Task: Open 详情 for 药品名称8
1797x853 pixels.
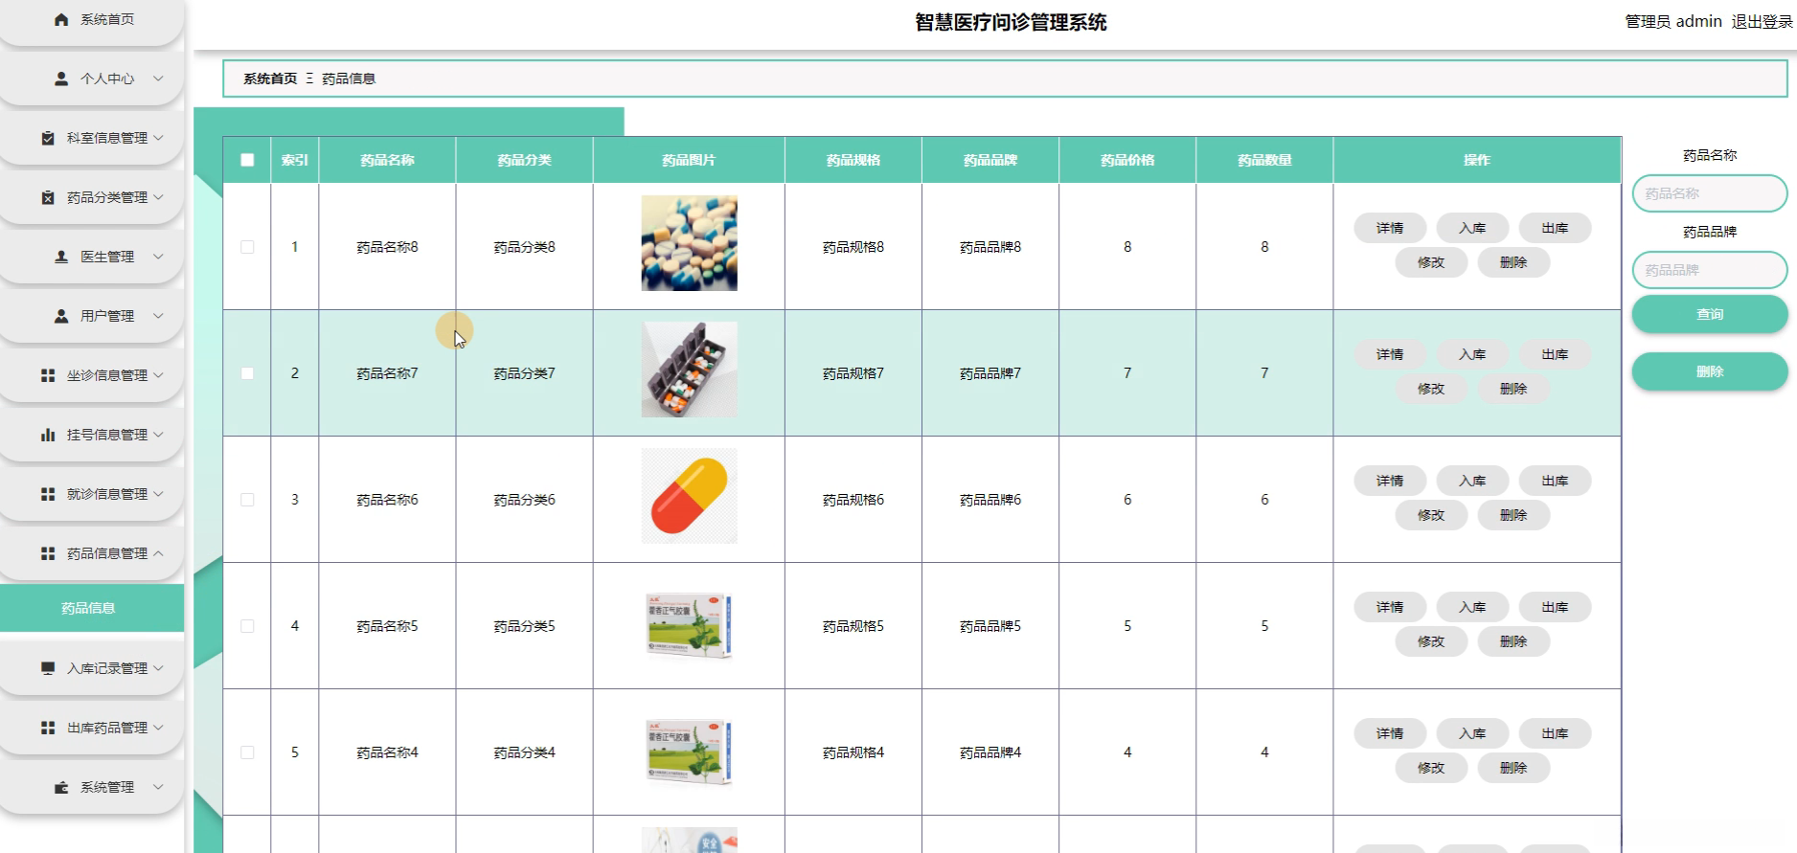Action: (x=1390, y=228)
